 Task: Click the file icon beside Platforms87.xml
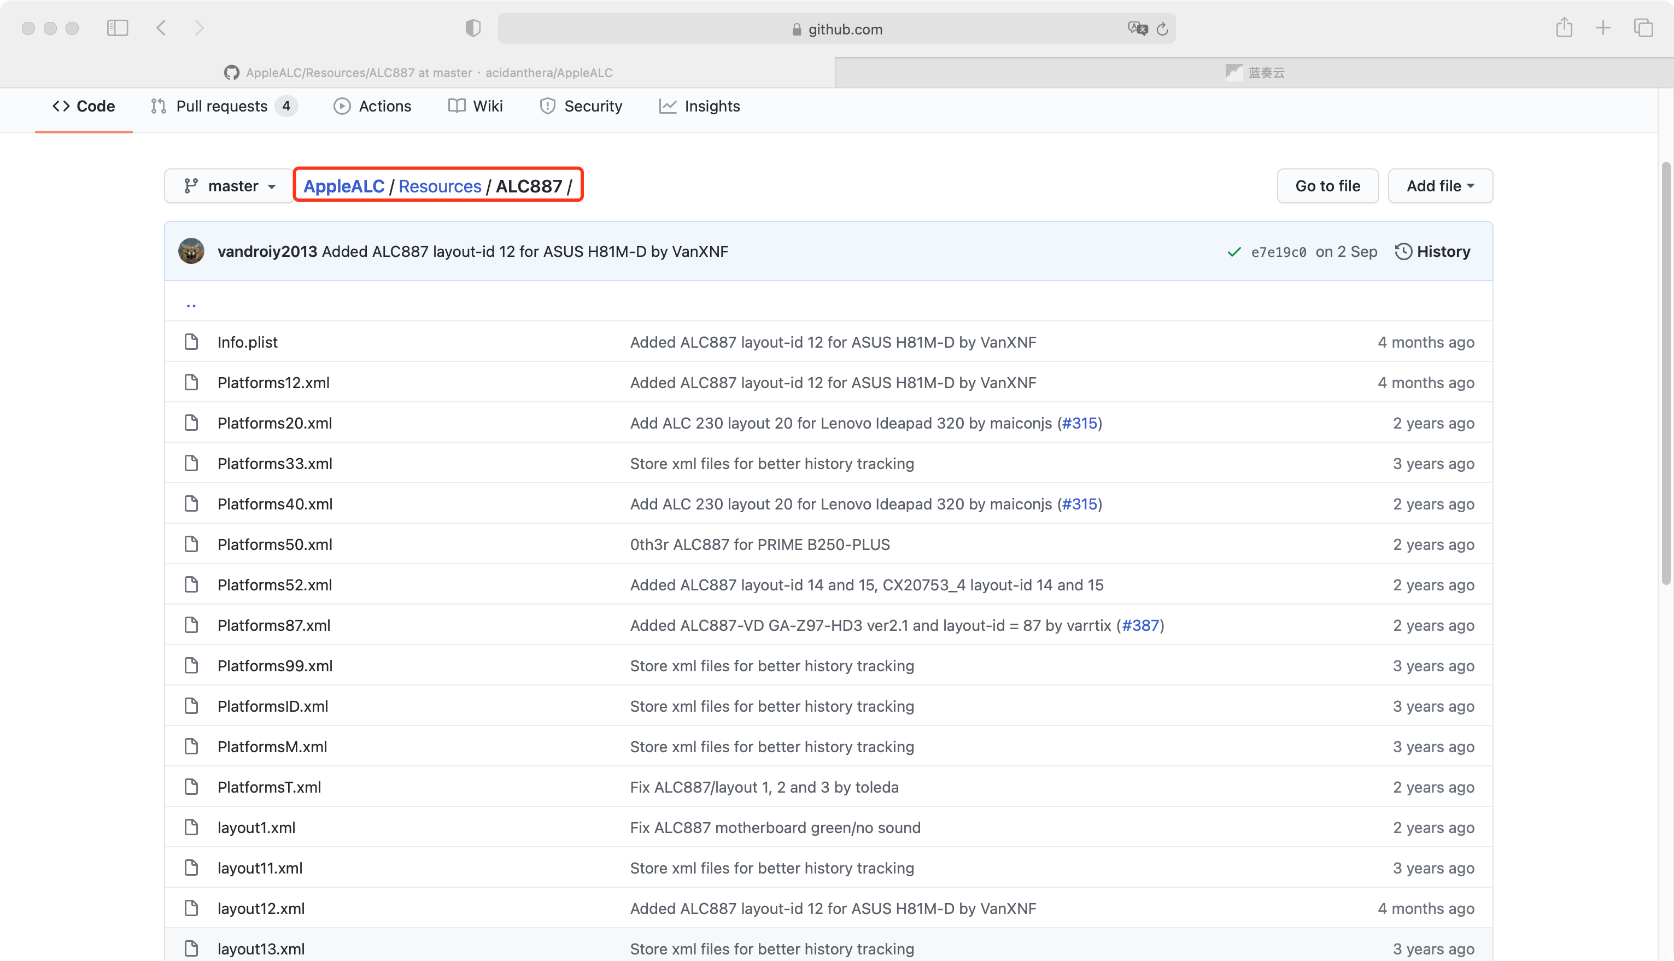point(191,625)
